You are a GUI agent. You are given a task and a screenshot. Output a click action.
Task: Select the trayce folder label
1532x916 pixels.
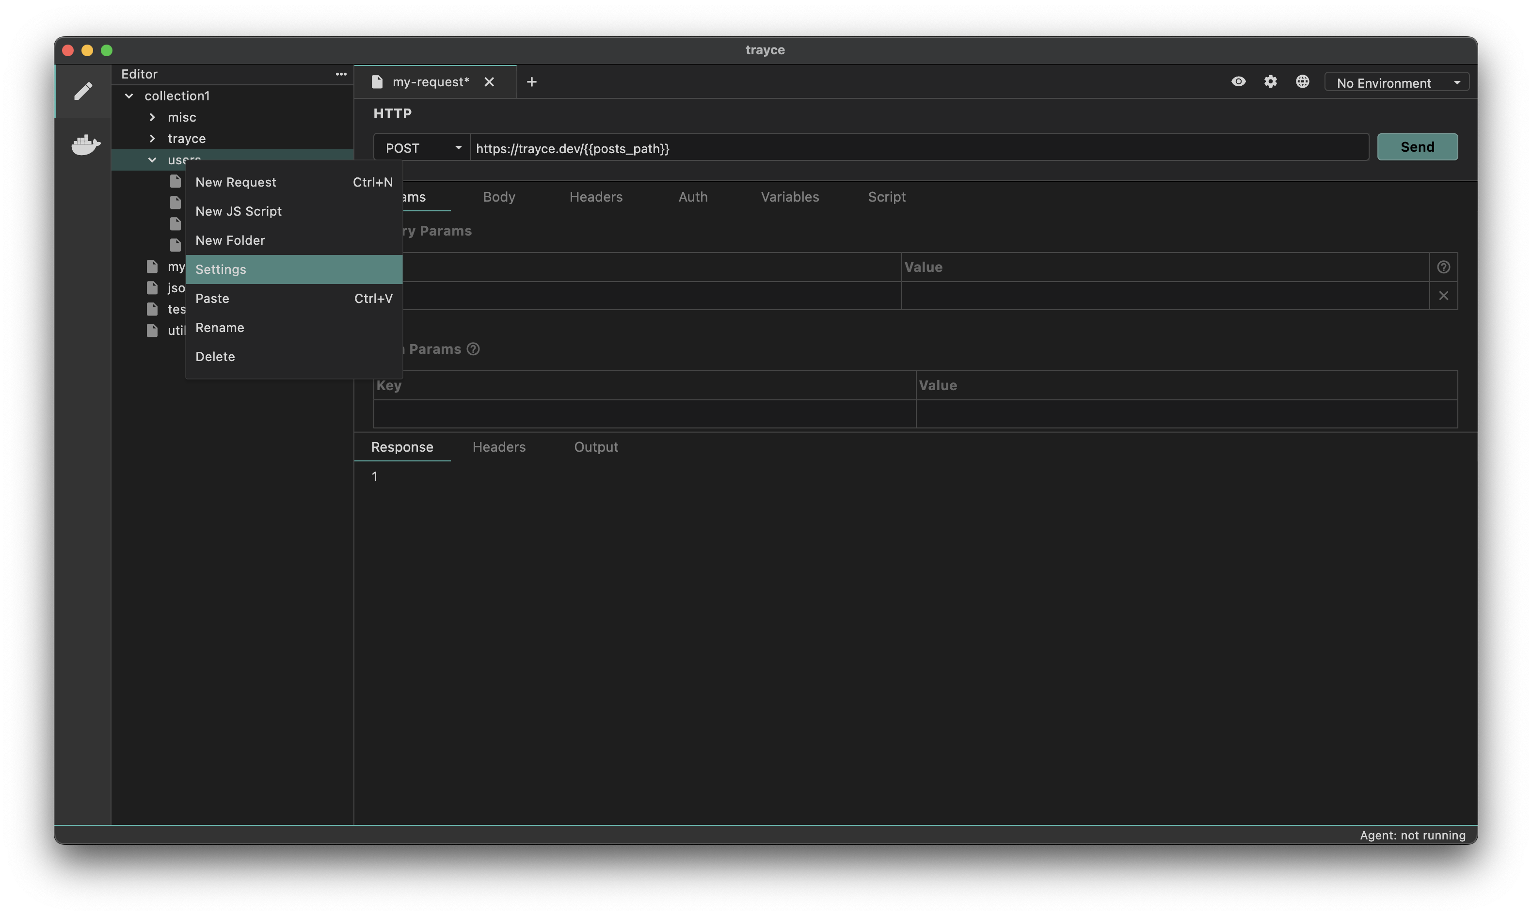pos(186,139)
